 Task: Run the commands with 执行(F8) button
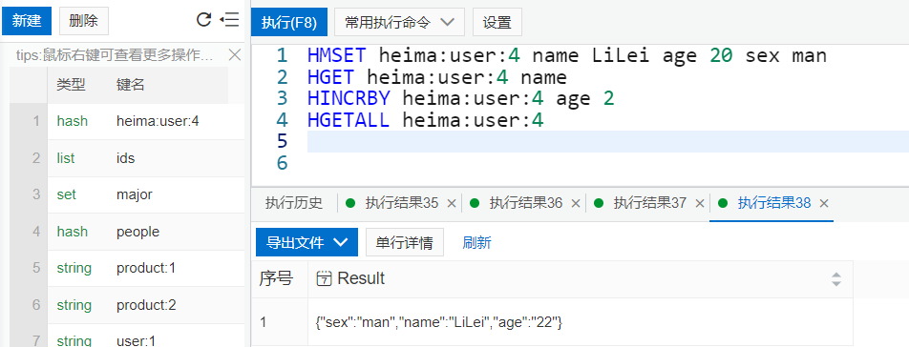click(288, 23)
